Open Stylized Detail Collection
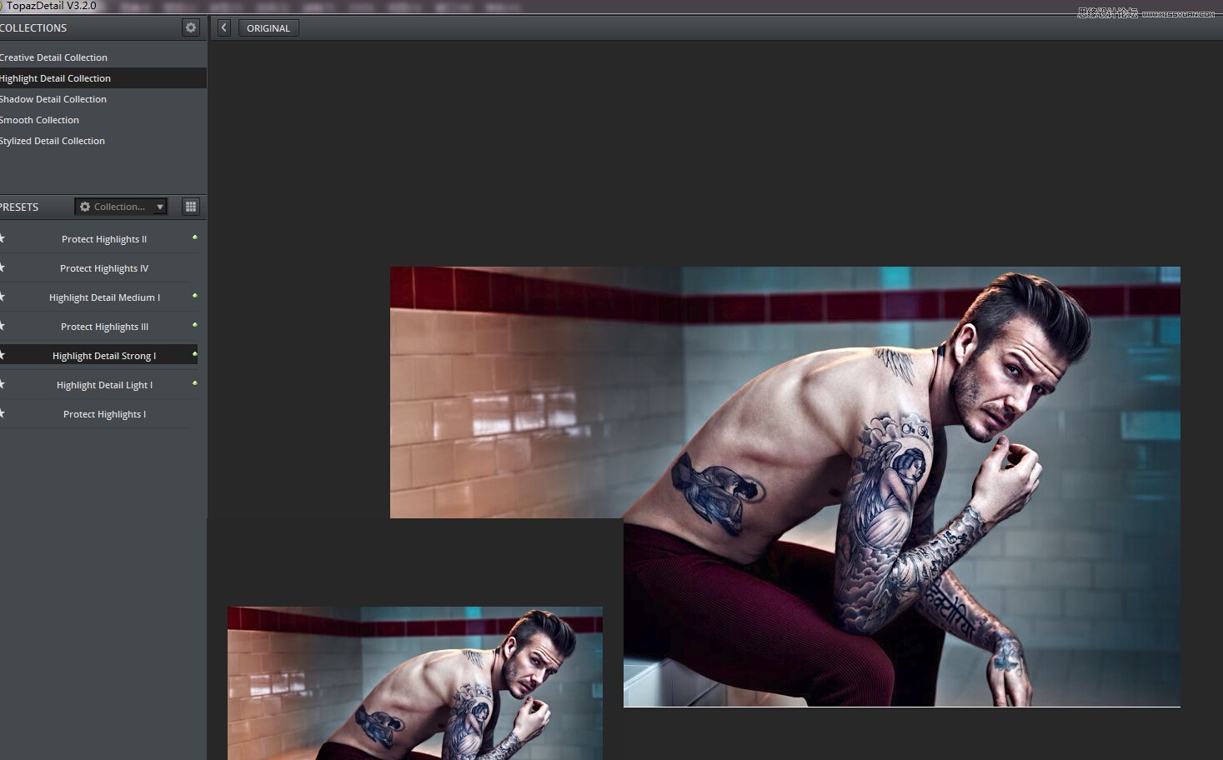The width and height of the screenshot is (1223, 760). coord(53,141)
